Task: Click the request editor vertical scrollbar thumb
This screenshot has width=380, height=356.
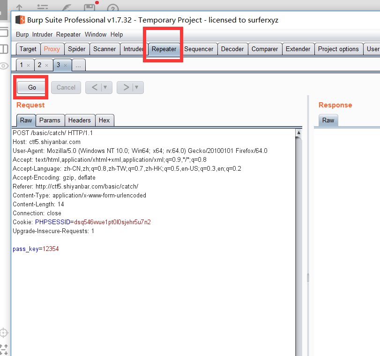Action: [299, 246]
